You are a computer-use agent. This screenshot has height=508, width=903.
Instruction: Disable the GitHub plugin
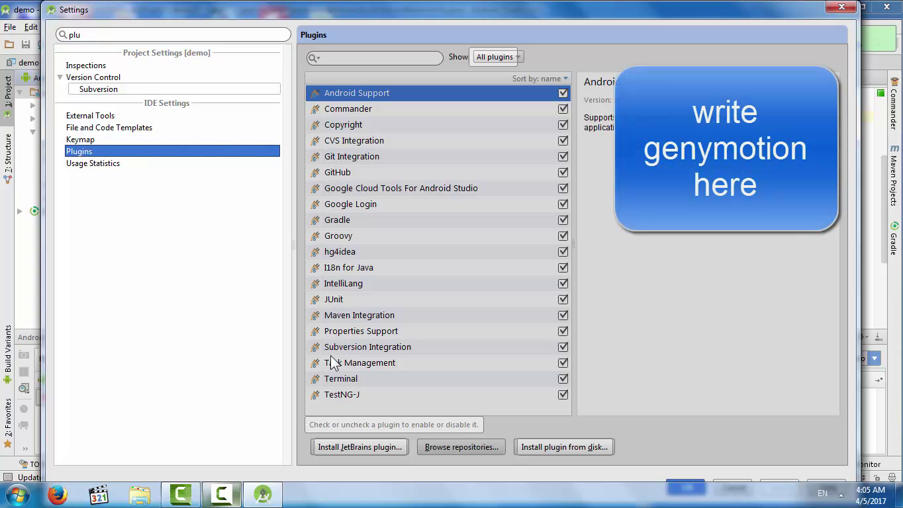click(x=563, y=172)
